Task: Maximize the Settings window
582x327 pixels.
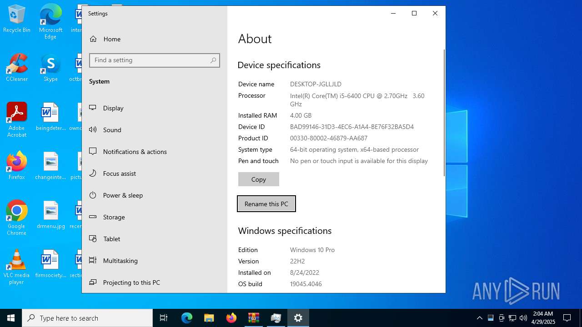Action: [414, 13]
